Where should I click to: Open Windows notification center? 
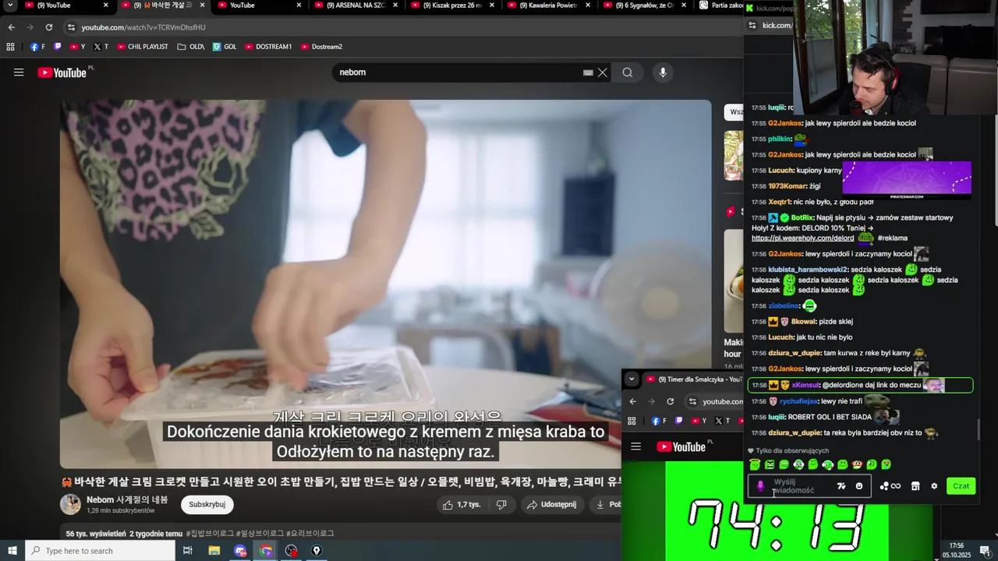coord(986,551)
